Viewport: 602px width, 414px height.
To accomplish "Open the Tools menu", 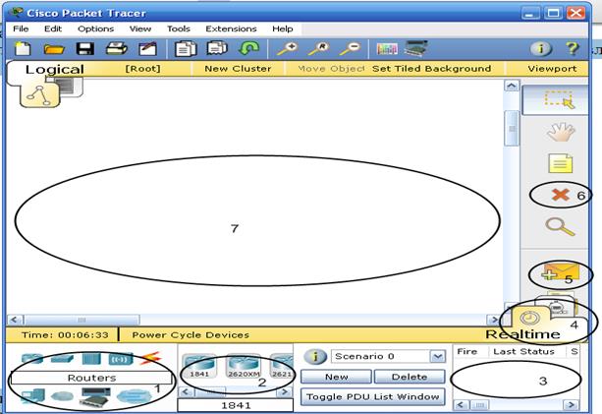I will click(x=179, y=29).
